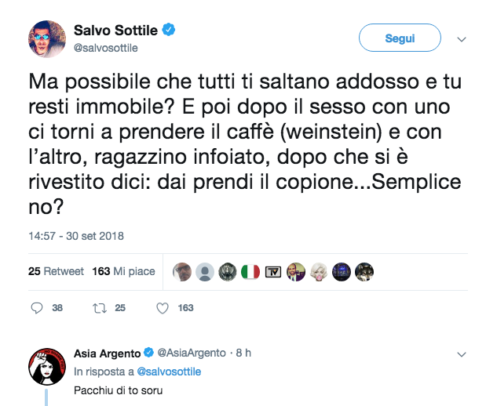This screenshot has width=497, height=406.
Task: Open the blonde woman liker avatar
Action: click(x=319, y=271)
